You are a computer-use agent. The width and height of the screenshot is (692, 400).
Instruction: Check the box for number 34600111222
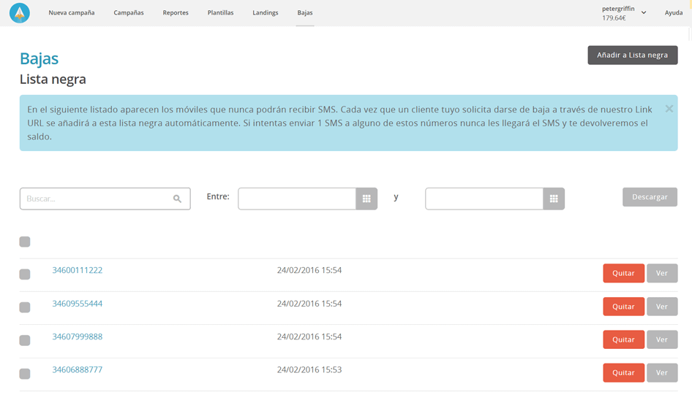(25, 274)
